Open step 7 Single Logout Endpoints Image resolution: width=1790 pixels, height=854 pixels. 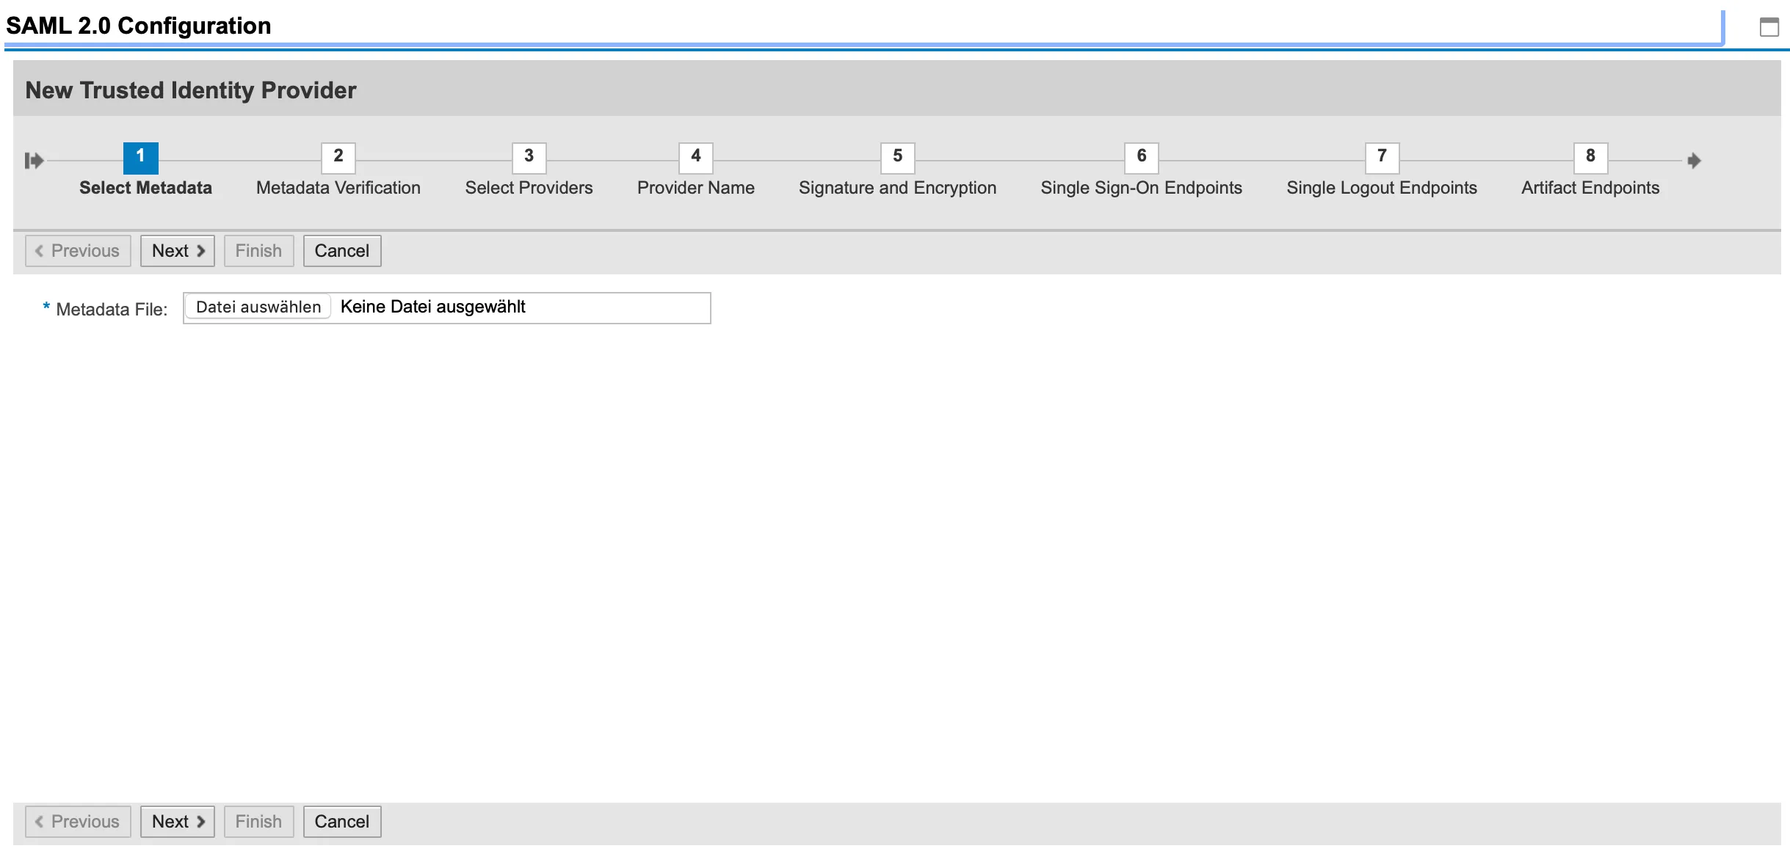(1382, 157)
